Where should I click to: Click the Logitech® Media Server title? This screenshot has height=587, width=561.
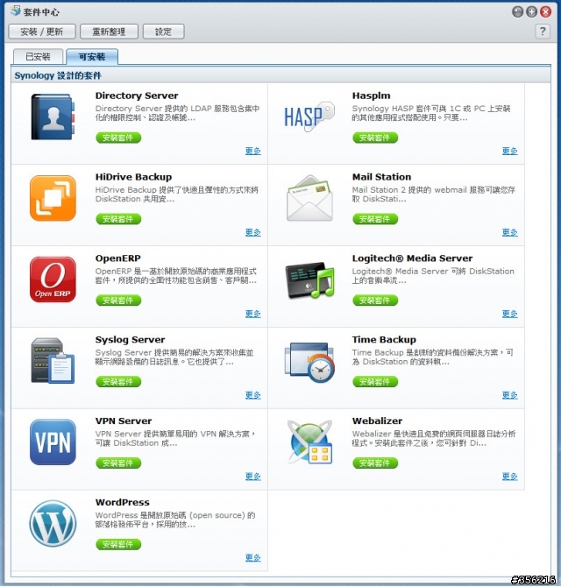pyautogui.click(x=412, y=258)
